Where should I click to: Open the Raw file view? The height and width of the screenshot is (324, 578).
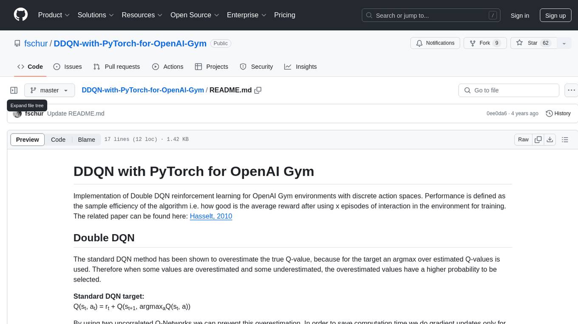click(523, 140)
